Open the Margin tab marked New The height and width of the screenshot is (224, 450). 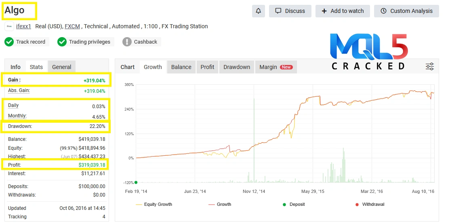pos(275,67)
